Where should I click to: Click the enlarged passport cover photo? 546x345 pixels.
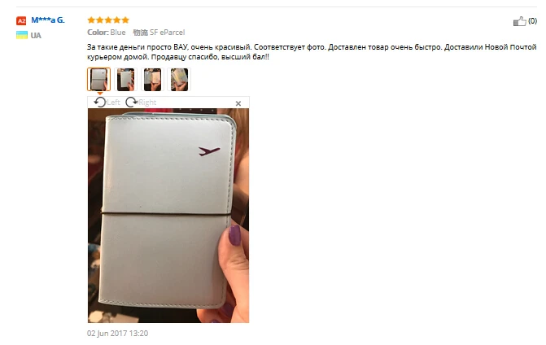168,216
